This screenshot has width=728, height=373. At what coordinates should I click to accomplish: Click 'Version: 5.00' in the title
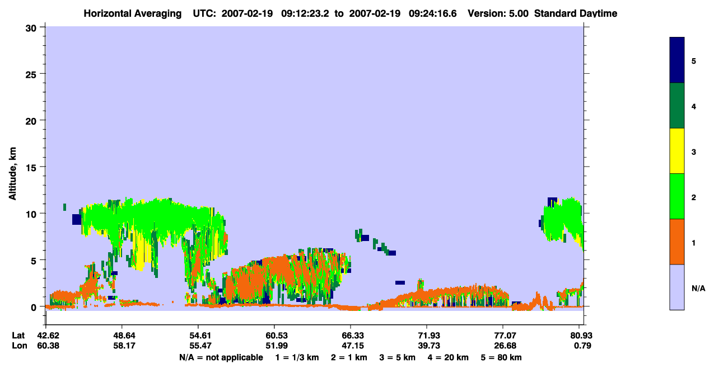click(500, 13)
